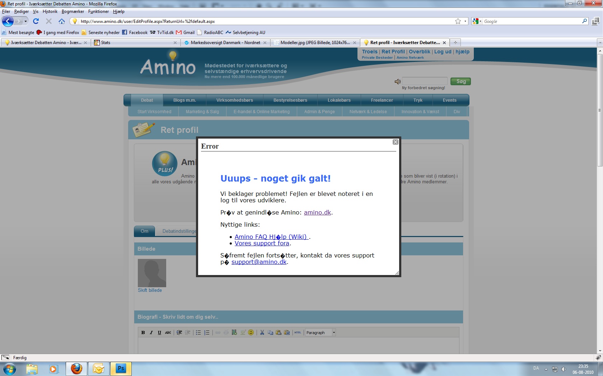Select Admin & Penge subcategory

(x=319, y=112)
